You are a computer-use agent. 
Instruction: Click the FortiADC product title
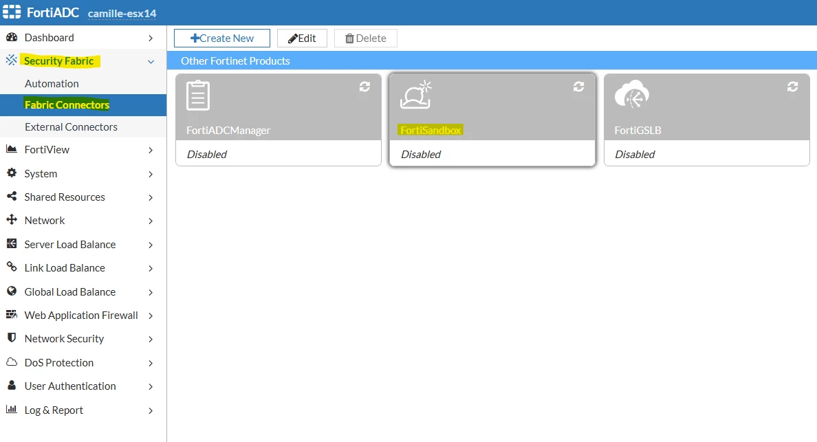53,12
